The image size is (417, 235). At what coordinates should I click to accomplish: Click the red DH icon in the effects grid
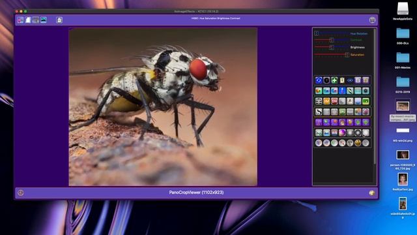pyautogui.click(x=334, y=101)
